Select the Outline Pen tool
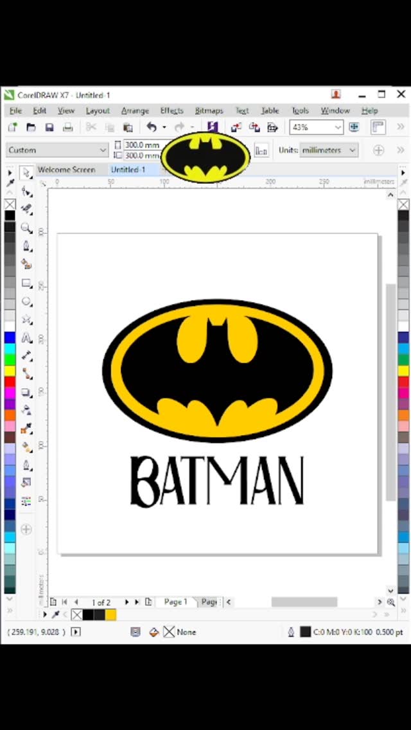The width and height of the screenshot is (411, 730). click(26, 465)
